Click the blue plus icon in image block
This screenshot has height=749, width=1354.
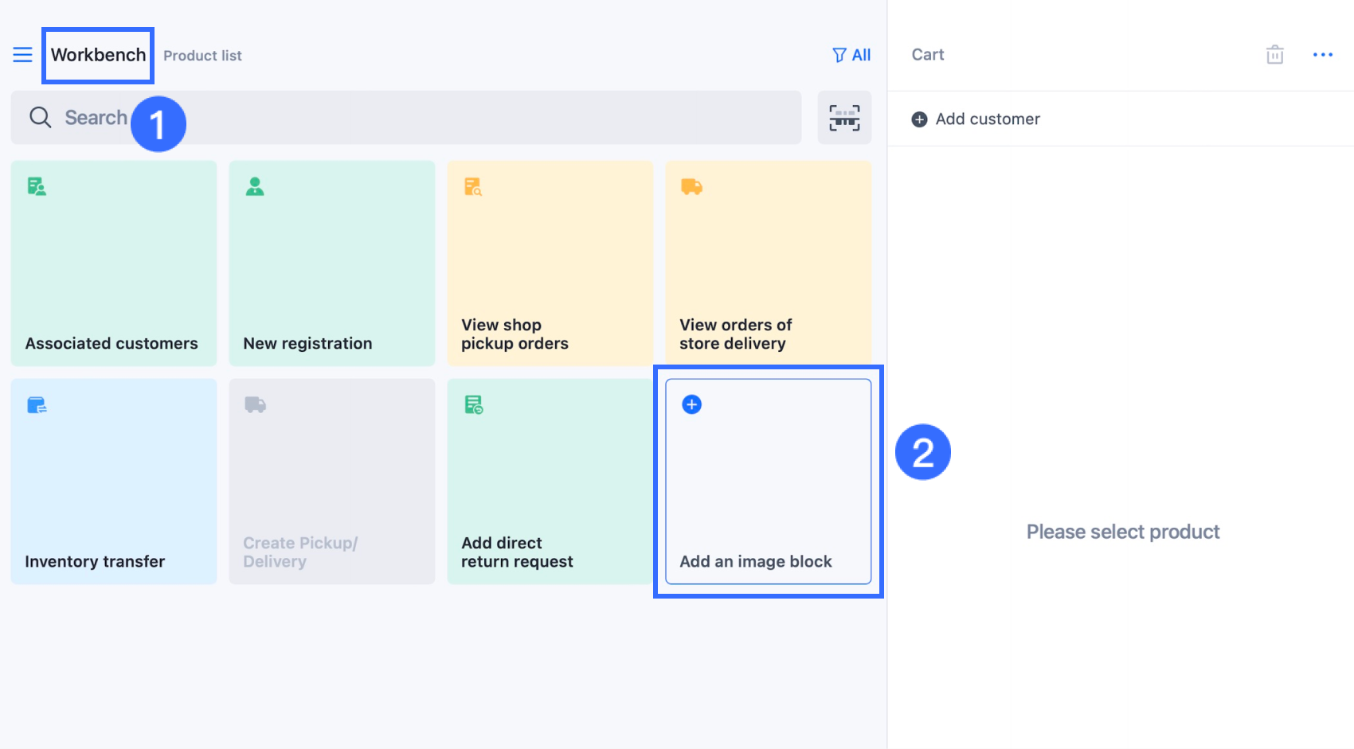point(691,404)
